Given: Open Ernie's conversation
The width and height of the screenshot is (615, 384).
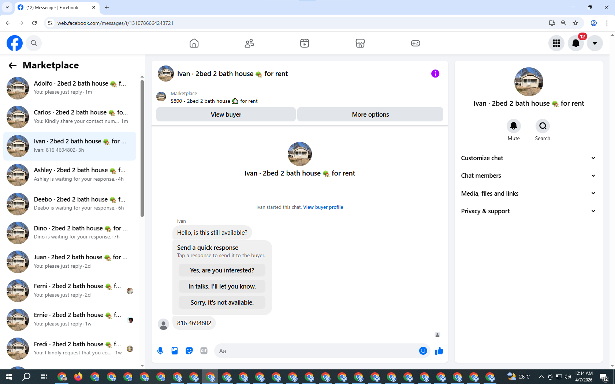Looking at the screenshot, I should 70,320.
